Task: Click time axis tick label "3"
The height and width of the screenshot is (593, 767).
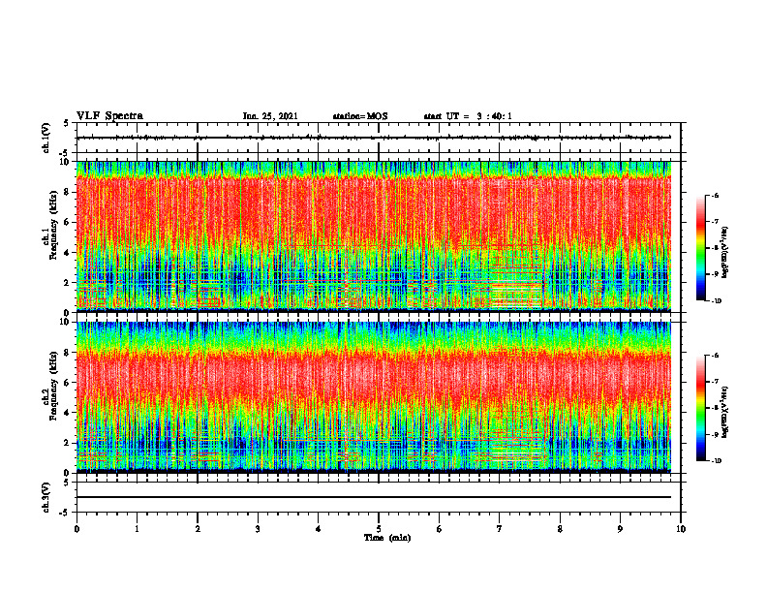Action: [258, 529]
